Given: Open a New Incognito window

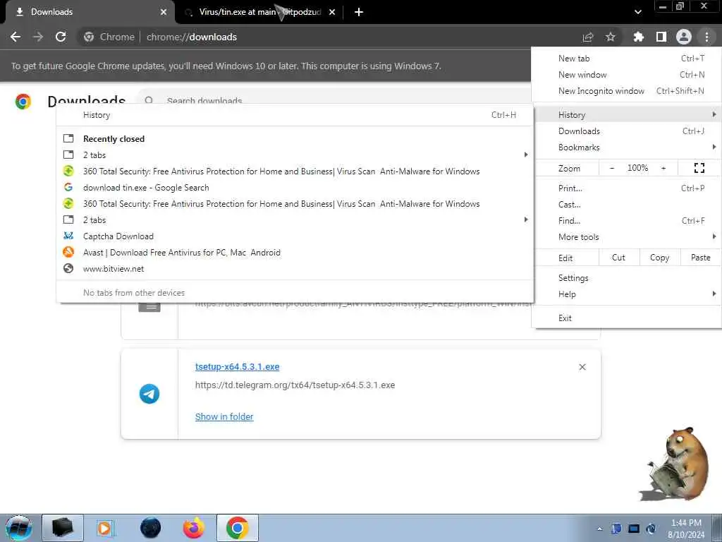Looking at the screenshot, I should pyautogui.click(x=626, y=91).
